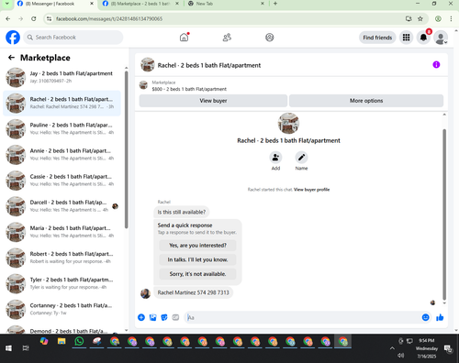Open the taskbar clock and date

click(427, 348)
